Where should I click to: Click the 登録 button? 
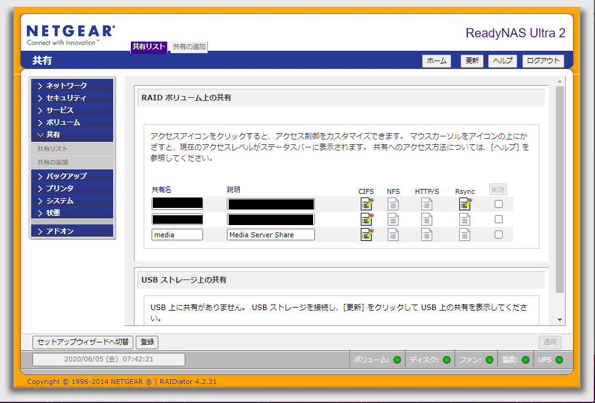coord(147,342)
